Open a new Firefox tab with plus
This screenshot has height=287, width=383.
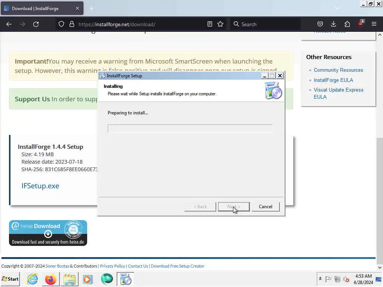(92, 9)
